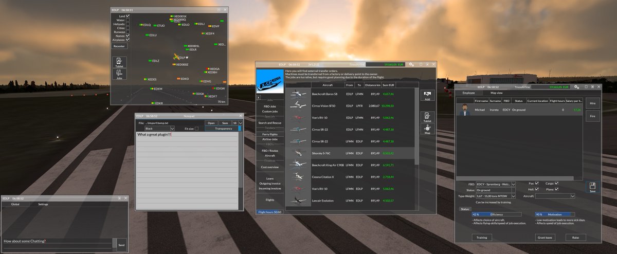
Task: Open the Jobs icon in the map window
Action: (119, 75)
